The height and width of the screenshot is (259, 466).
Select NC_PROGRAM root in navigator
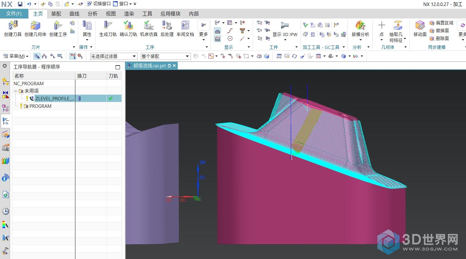29,84
